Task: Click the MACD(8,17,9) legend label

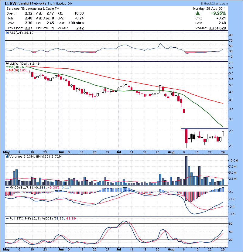Action: point(22,188)
